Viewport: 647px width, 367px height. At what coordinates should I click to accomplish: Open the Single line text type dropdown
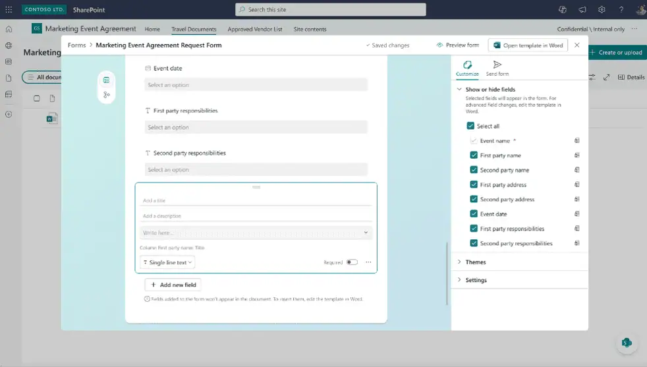167,262
